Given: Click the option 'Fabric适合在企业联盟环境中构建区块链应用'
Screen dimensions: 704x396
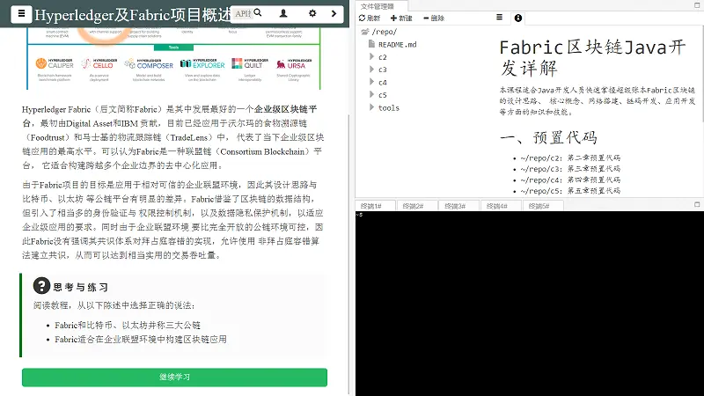Looking at the screenshot, I should pos(141,340).
